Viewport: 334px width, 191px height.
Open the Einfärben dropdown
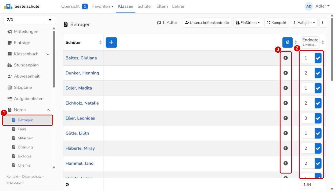coord(248,23)
